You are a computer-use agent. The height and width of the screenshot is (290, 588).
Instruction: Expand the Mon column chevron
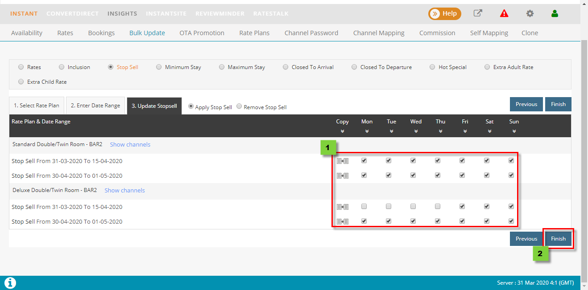[x=367, y=131]
